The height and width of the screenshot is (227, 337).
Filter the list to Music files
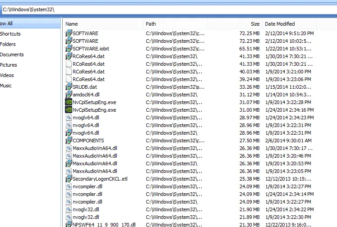(x=6, y=86)
